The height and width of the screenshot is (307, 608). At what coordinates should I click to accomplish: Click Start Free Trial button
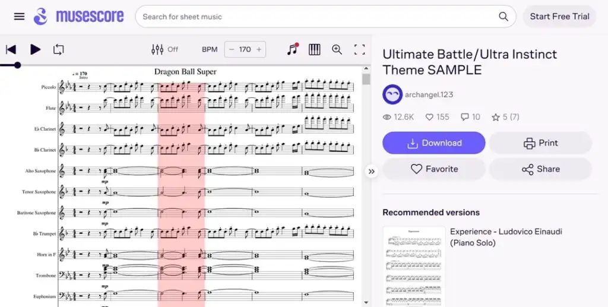coord(559,16)
